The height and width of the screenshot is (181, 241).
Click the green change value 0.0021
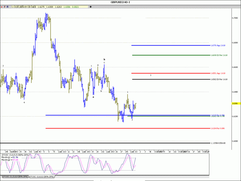76,7
